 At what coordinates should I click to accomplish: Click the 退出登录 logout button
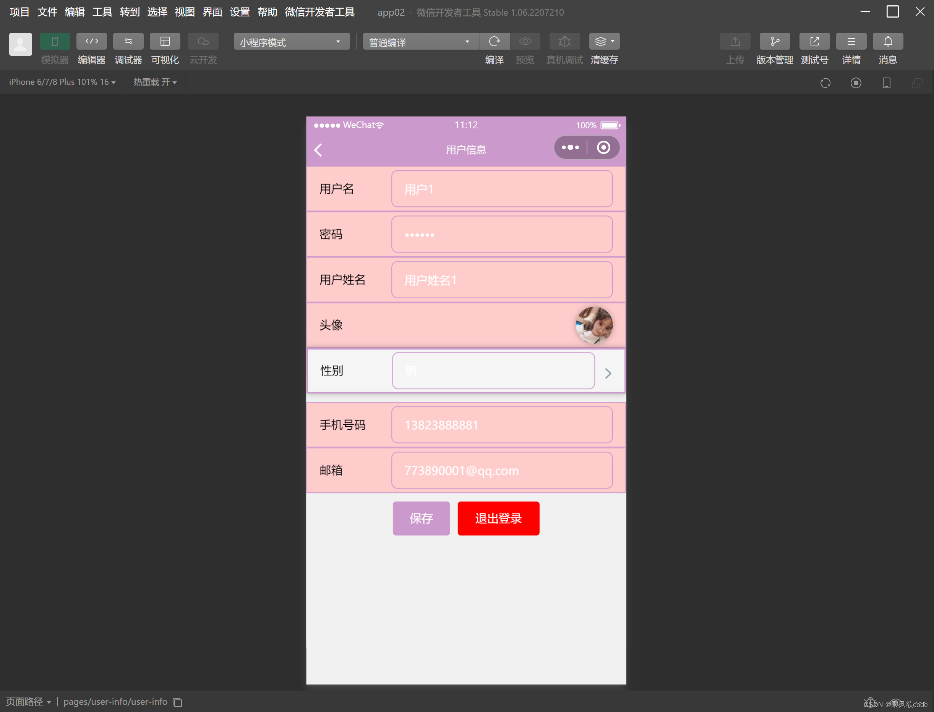tap(498, 518)
